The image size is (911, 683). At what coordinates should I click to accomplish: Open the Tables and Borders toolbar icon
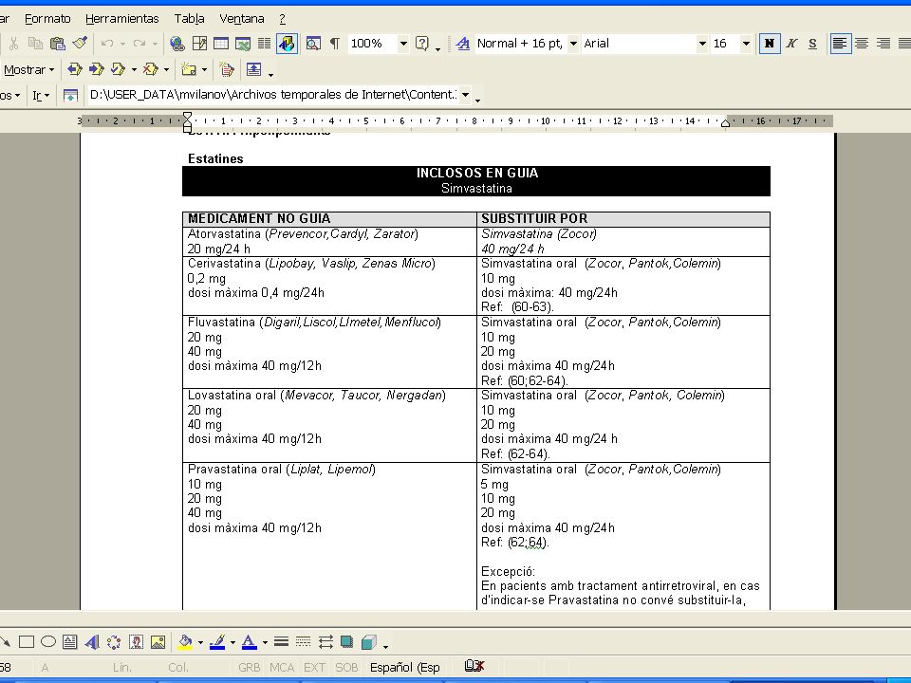199,44
